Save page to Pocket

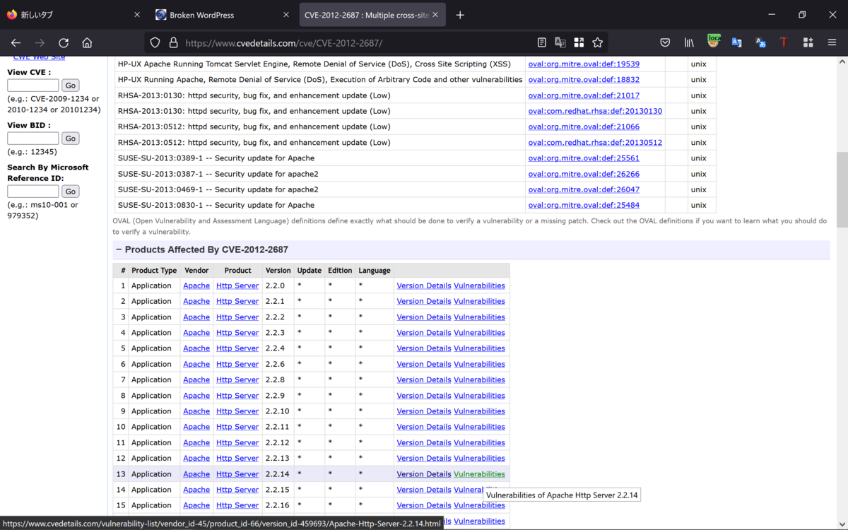pyautogui.click(x=665, y=42)
